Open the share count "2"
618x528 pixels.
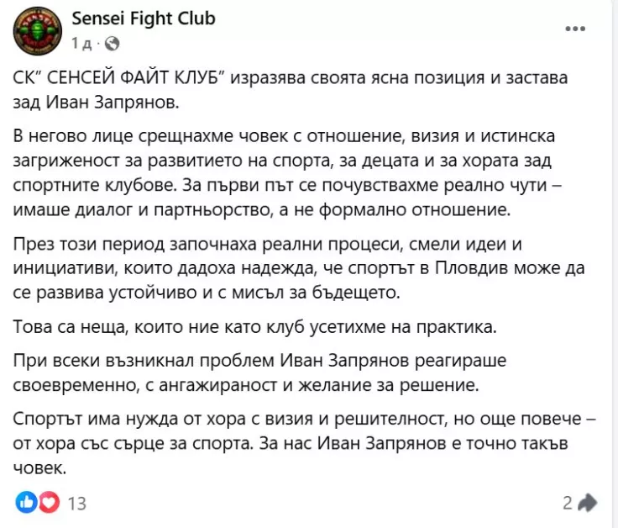(568, 503)
